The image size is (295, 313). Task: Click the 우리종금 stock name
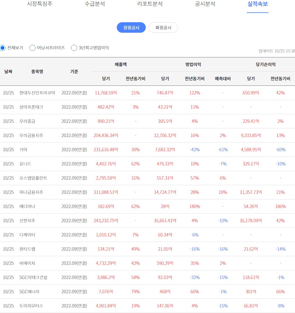pos(27,121)
